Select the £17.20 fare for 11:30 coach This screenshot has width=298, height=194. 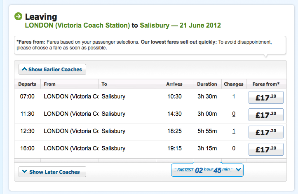point(266,115)
